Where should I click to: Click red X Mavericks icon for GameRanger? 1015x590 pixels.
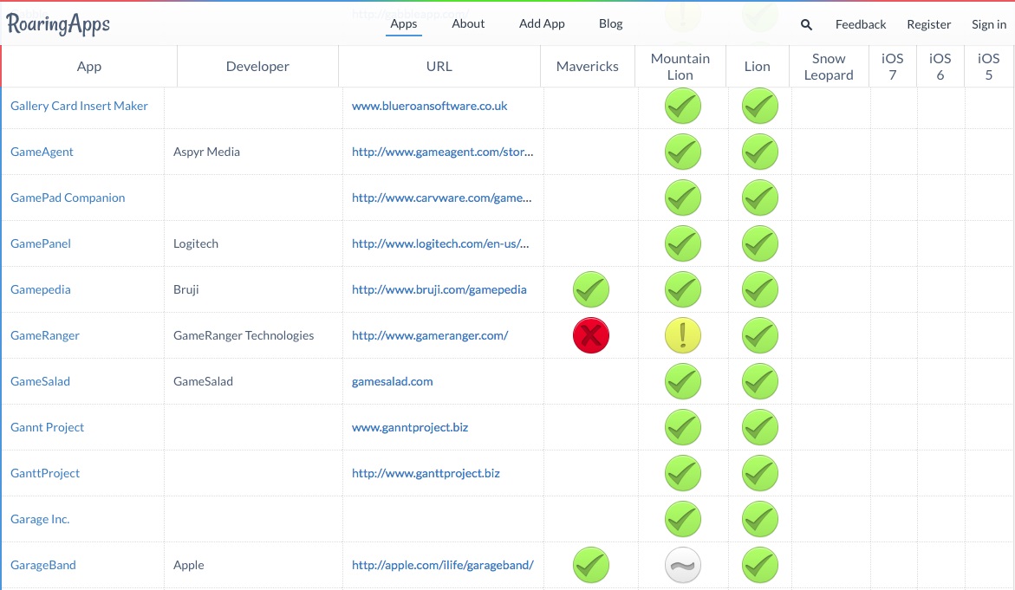[591, 336]
